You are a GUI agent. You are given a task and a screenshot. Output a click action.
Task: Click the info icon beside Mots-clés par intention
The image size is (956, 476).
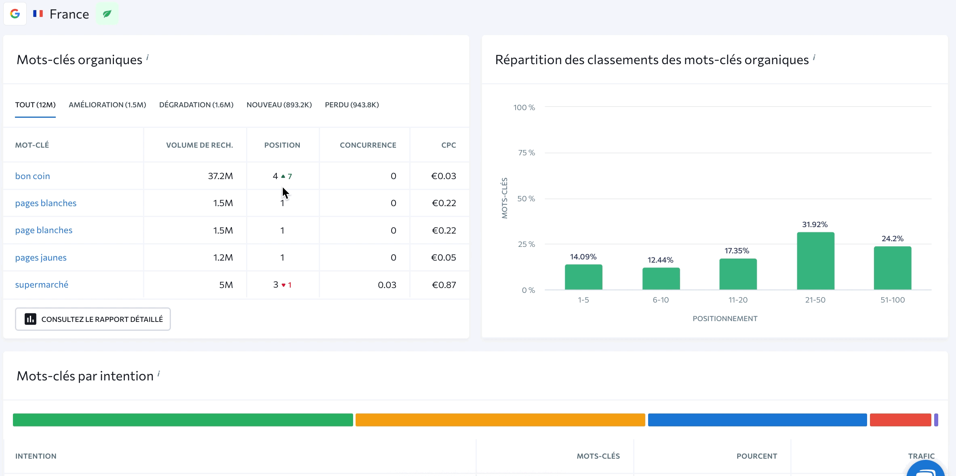pyautogui.click(x=159, y=374)
